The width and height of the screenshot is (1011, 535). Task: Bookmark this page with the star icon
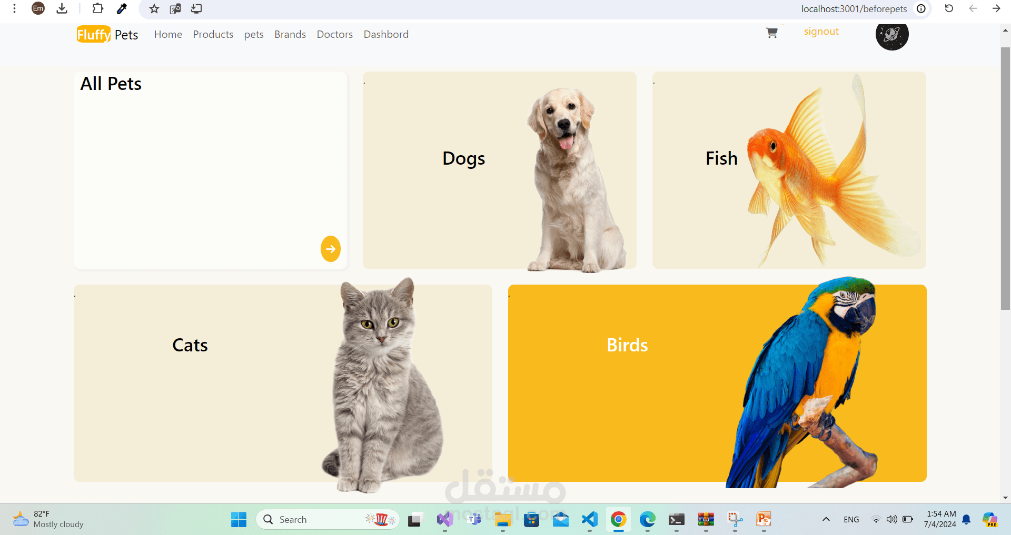(154, 8)
